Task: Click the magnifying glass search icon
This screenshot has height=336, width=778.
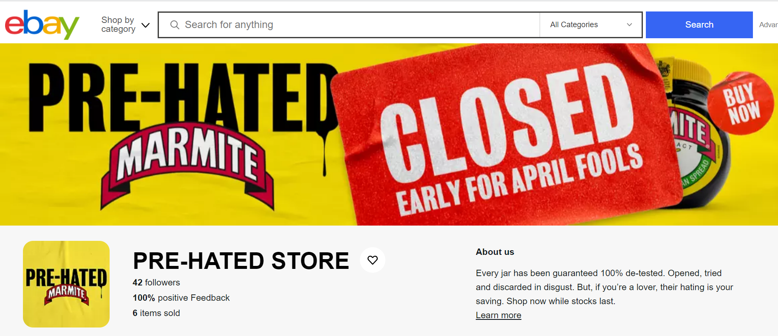Action: [x=175, y=25]
